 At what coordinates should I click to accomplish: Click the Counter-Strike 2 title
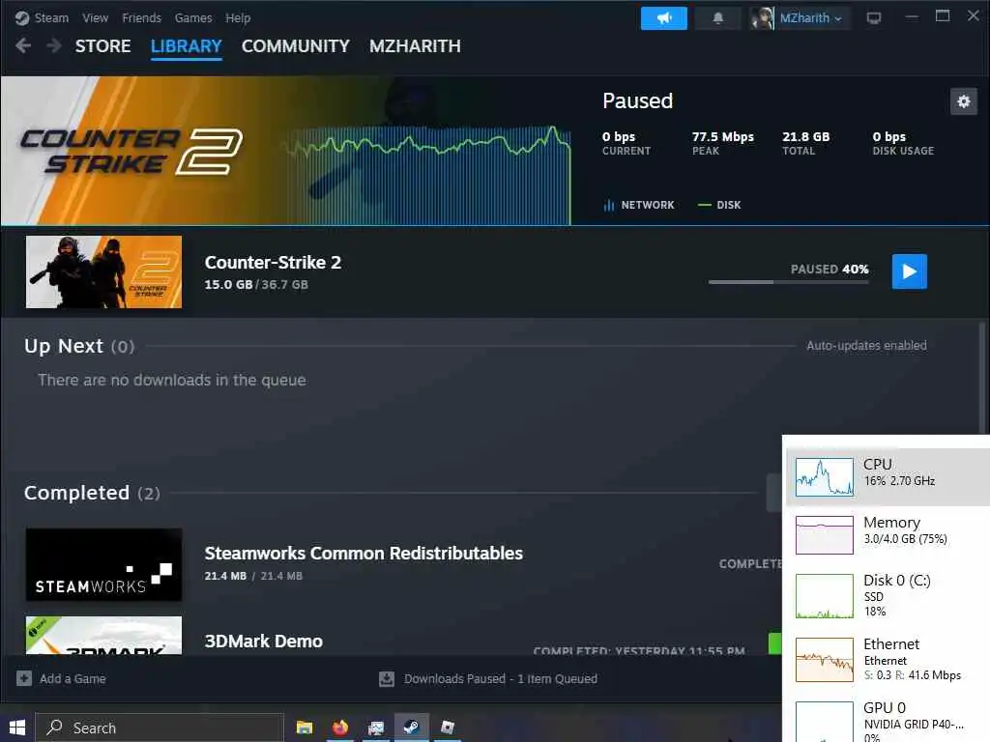273,263
